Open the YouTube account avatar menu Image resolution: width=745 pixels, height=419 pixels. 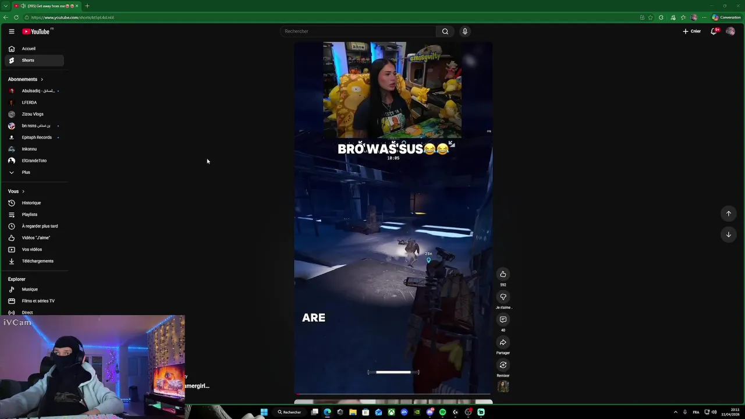point(730,31)
